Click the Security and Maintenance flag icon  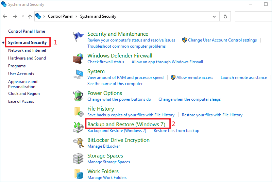coord(78,37)
